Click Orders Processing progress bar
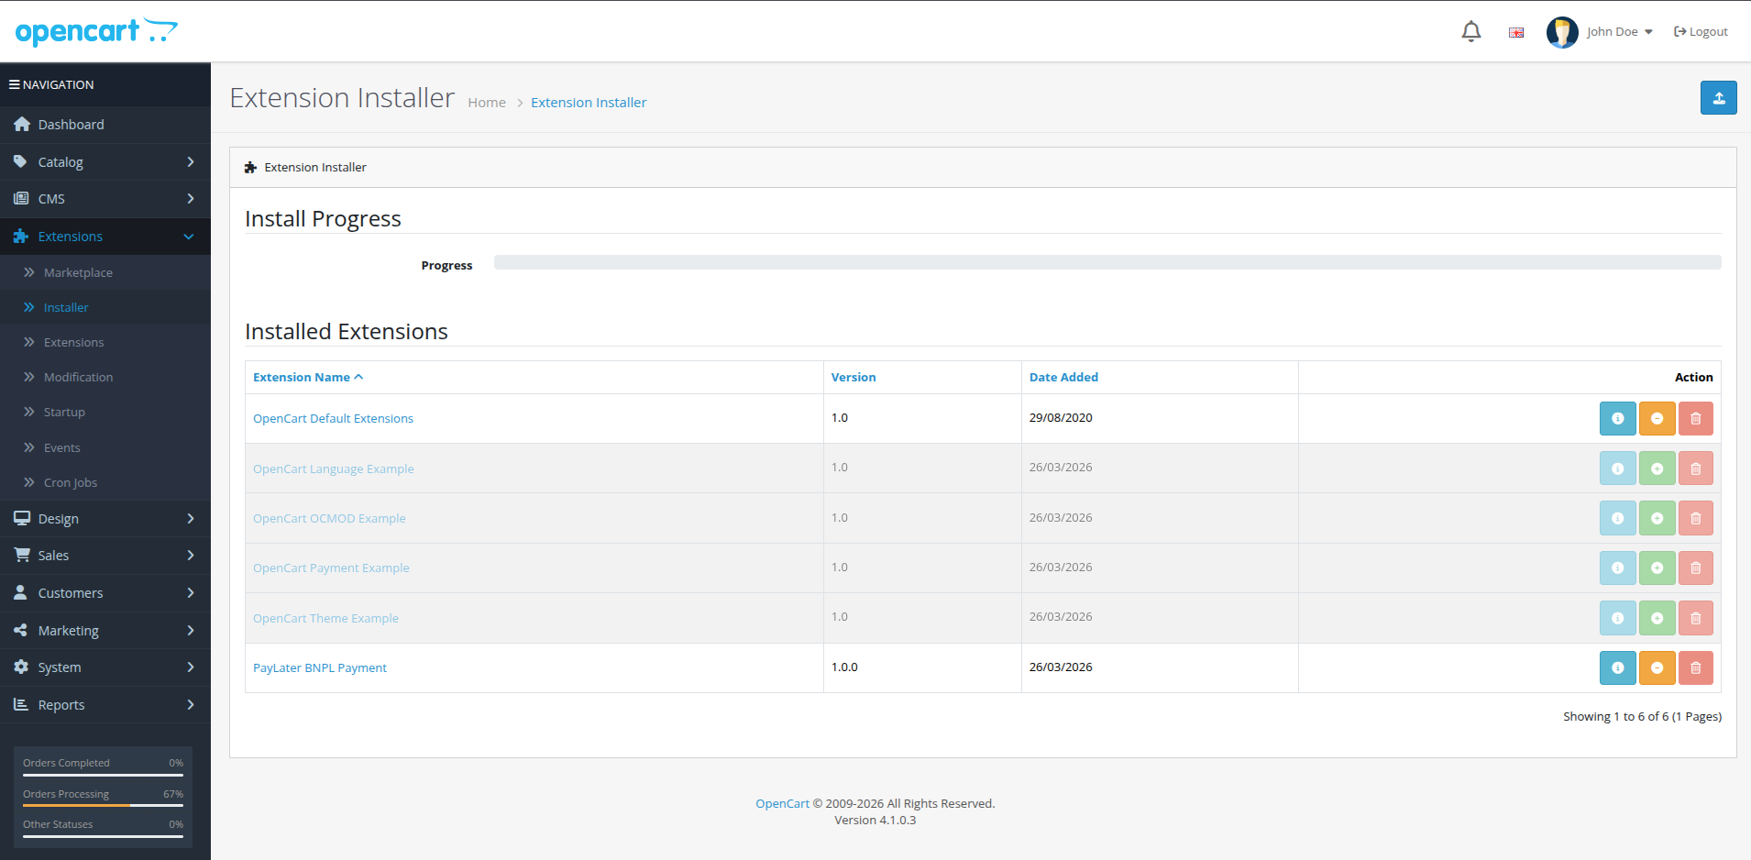 (x=103, y=805)
